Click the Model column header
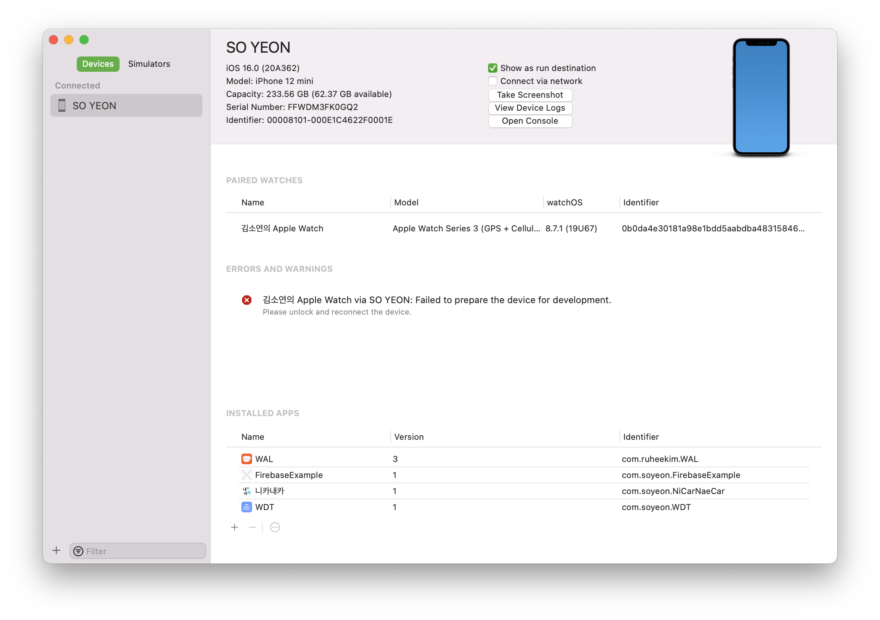 click(406, 202)
